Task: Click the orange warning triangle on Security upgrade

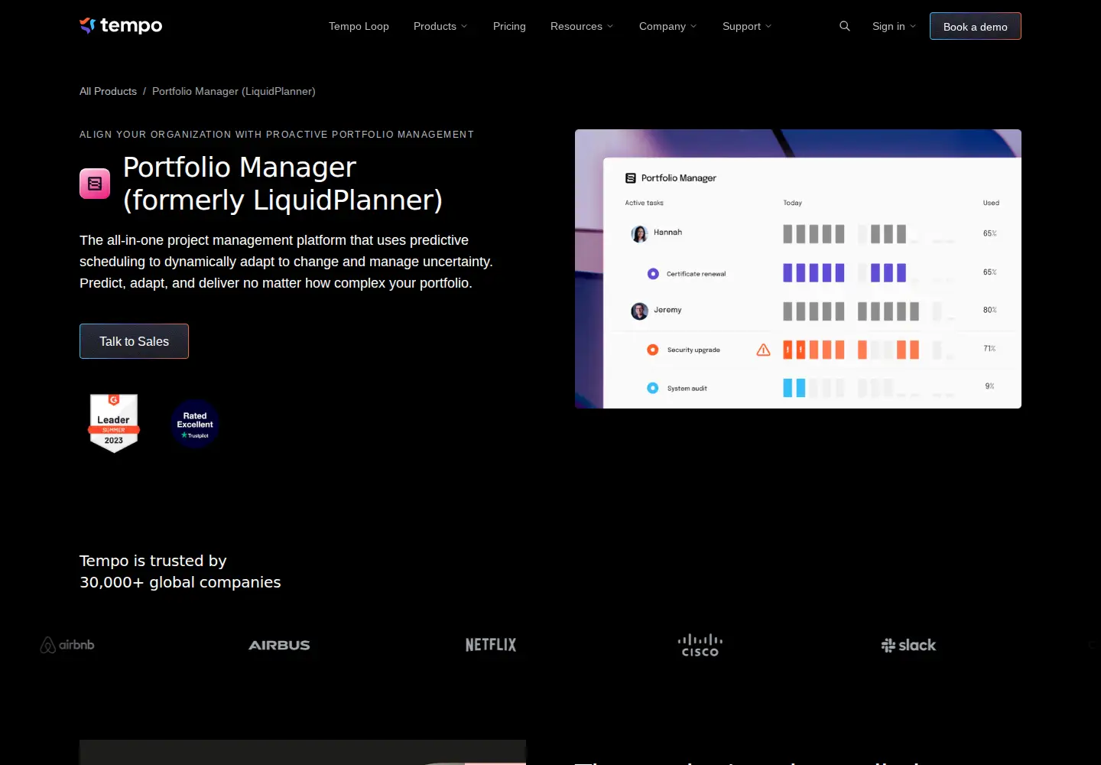Action: coord(763,350)
